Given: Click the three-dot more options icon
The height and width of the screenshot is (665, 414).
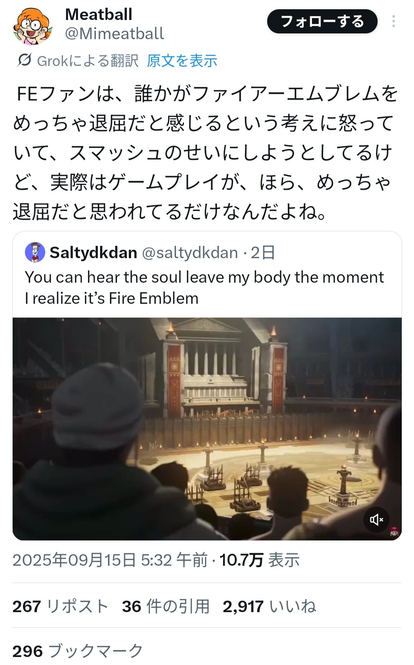Looking at the screenshot, I should click(x=393, y=21).
